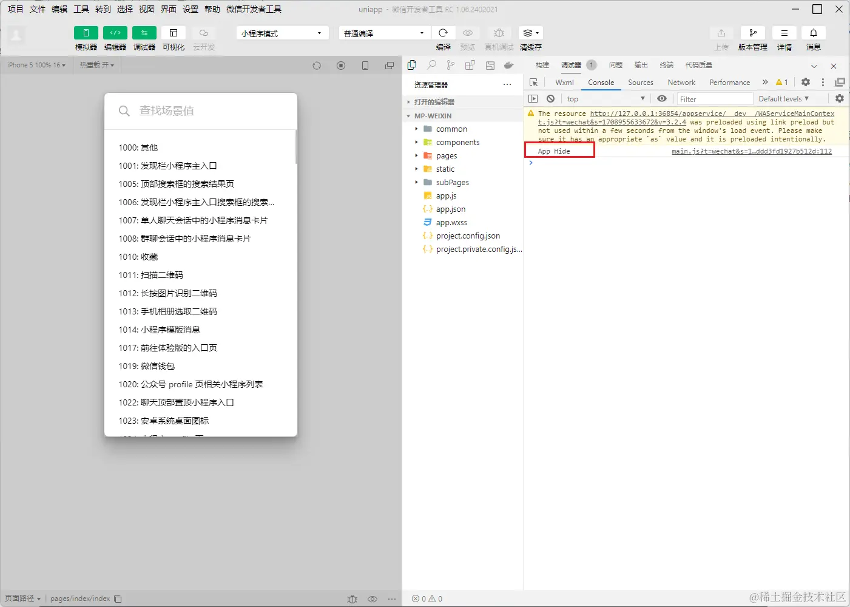
Task: Detach the simulator into a separate window
Action: [390, 66]
